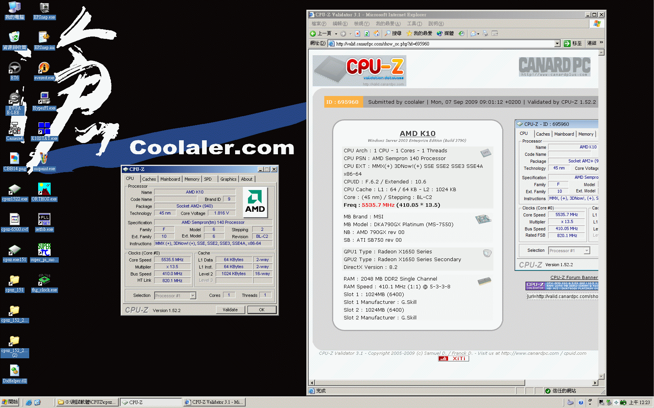654x408 pixels.
Task: Click the Windows Start button
Action: tap(10, 402)
